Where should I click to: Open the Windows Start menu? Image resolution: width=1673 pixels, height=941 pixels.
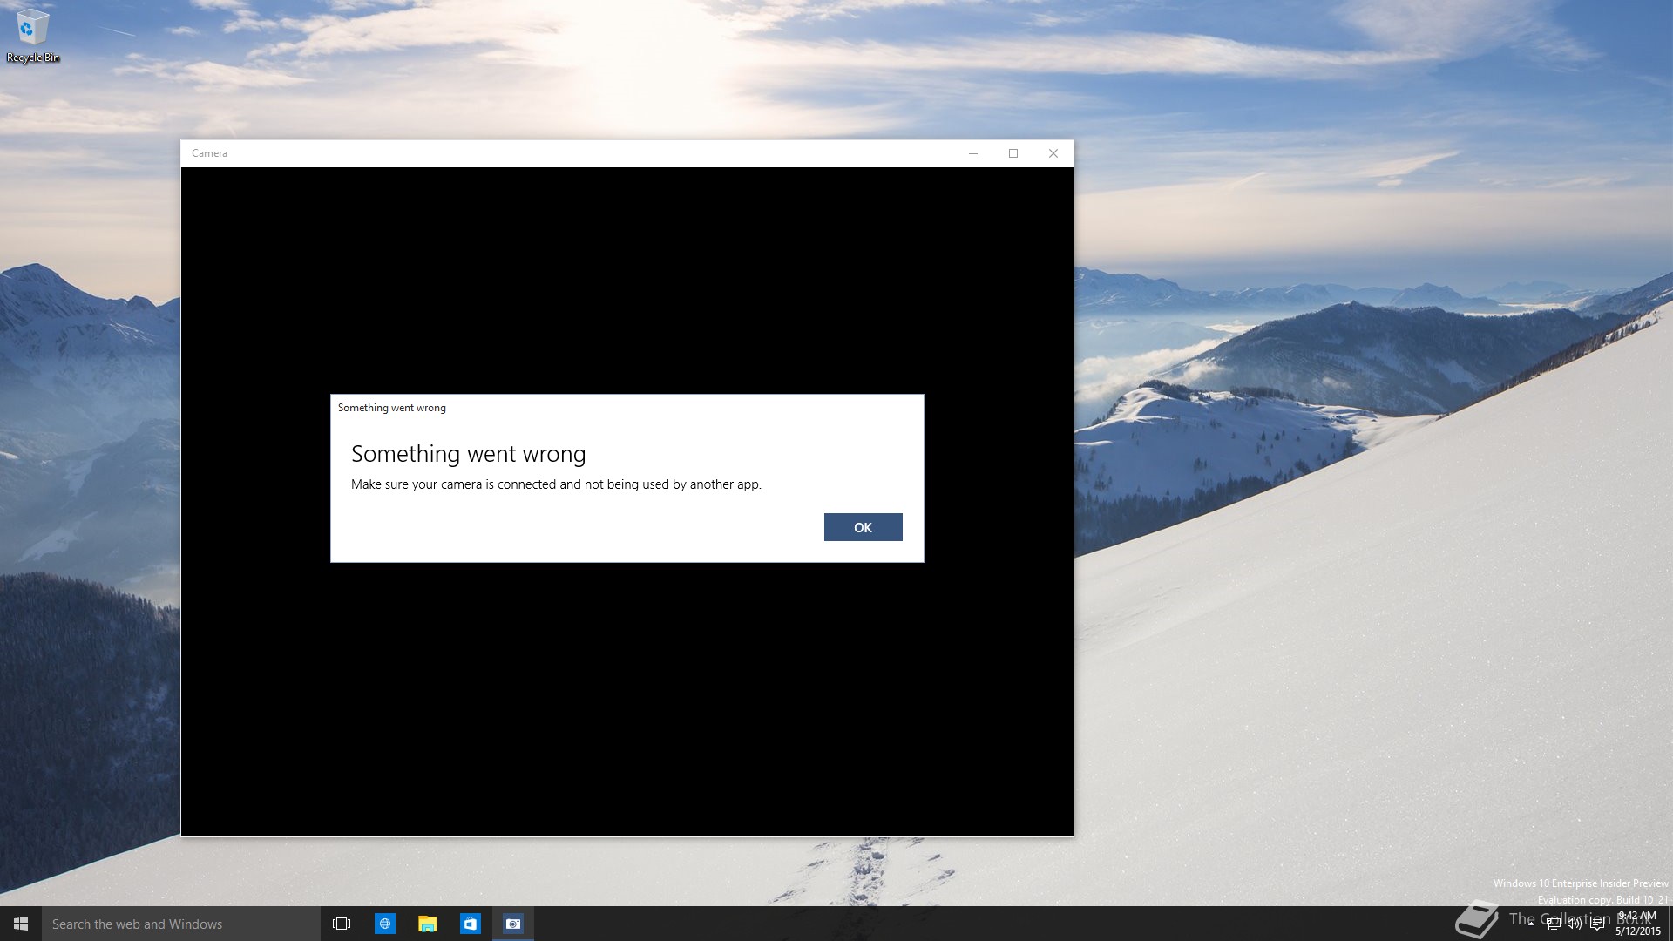pyautogui.click(x=21, y=924)
